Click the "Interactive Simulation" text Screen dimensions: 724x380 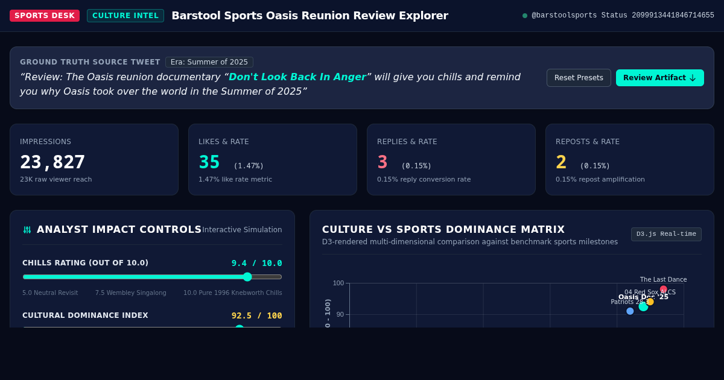click(x=242, y=230)
